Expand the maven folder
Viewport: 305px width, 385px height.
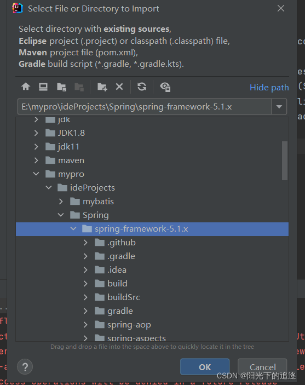point(36,160)
